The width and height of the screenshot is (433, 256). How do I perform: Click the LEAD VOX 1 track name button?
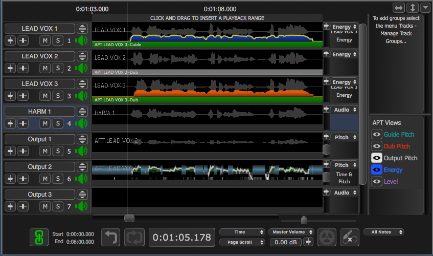click(x=39, y=29)
